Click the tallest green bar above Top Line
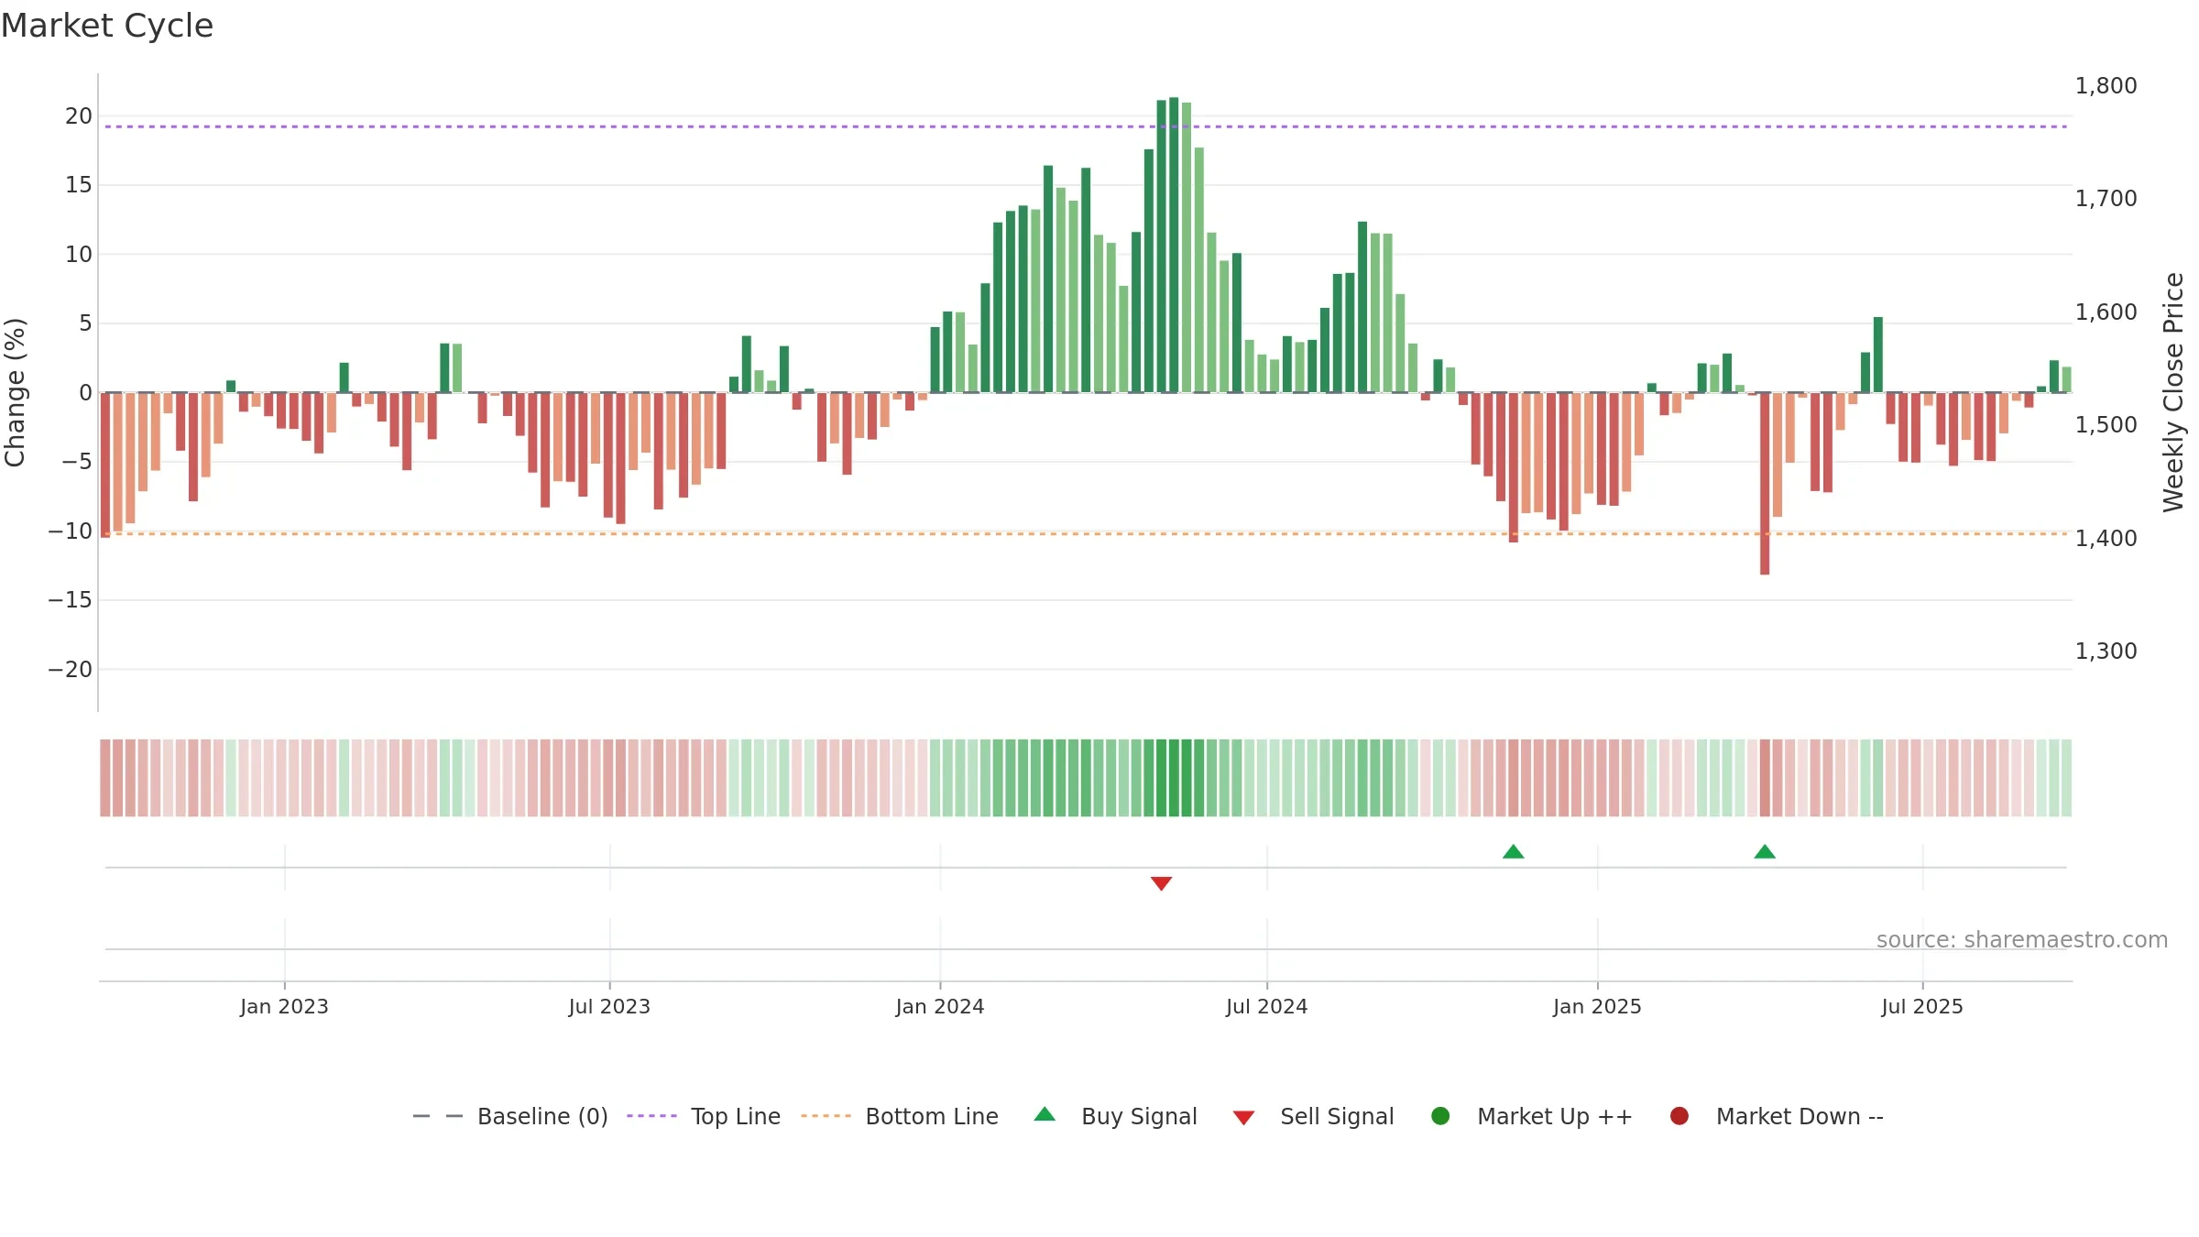 pos(1174,245)
